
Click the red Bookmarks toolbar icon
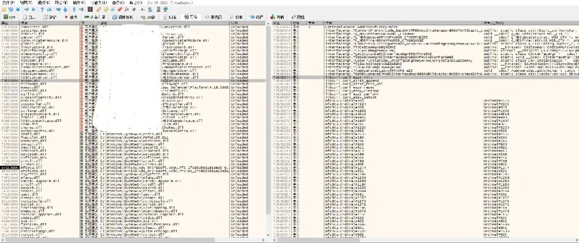120,9
